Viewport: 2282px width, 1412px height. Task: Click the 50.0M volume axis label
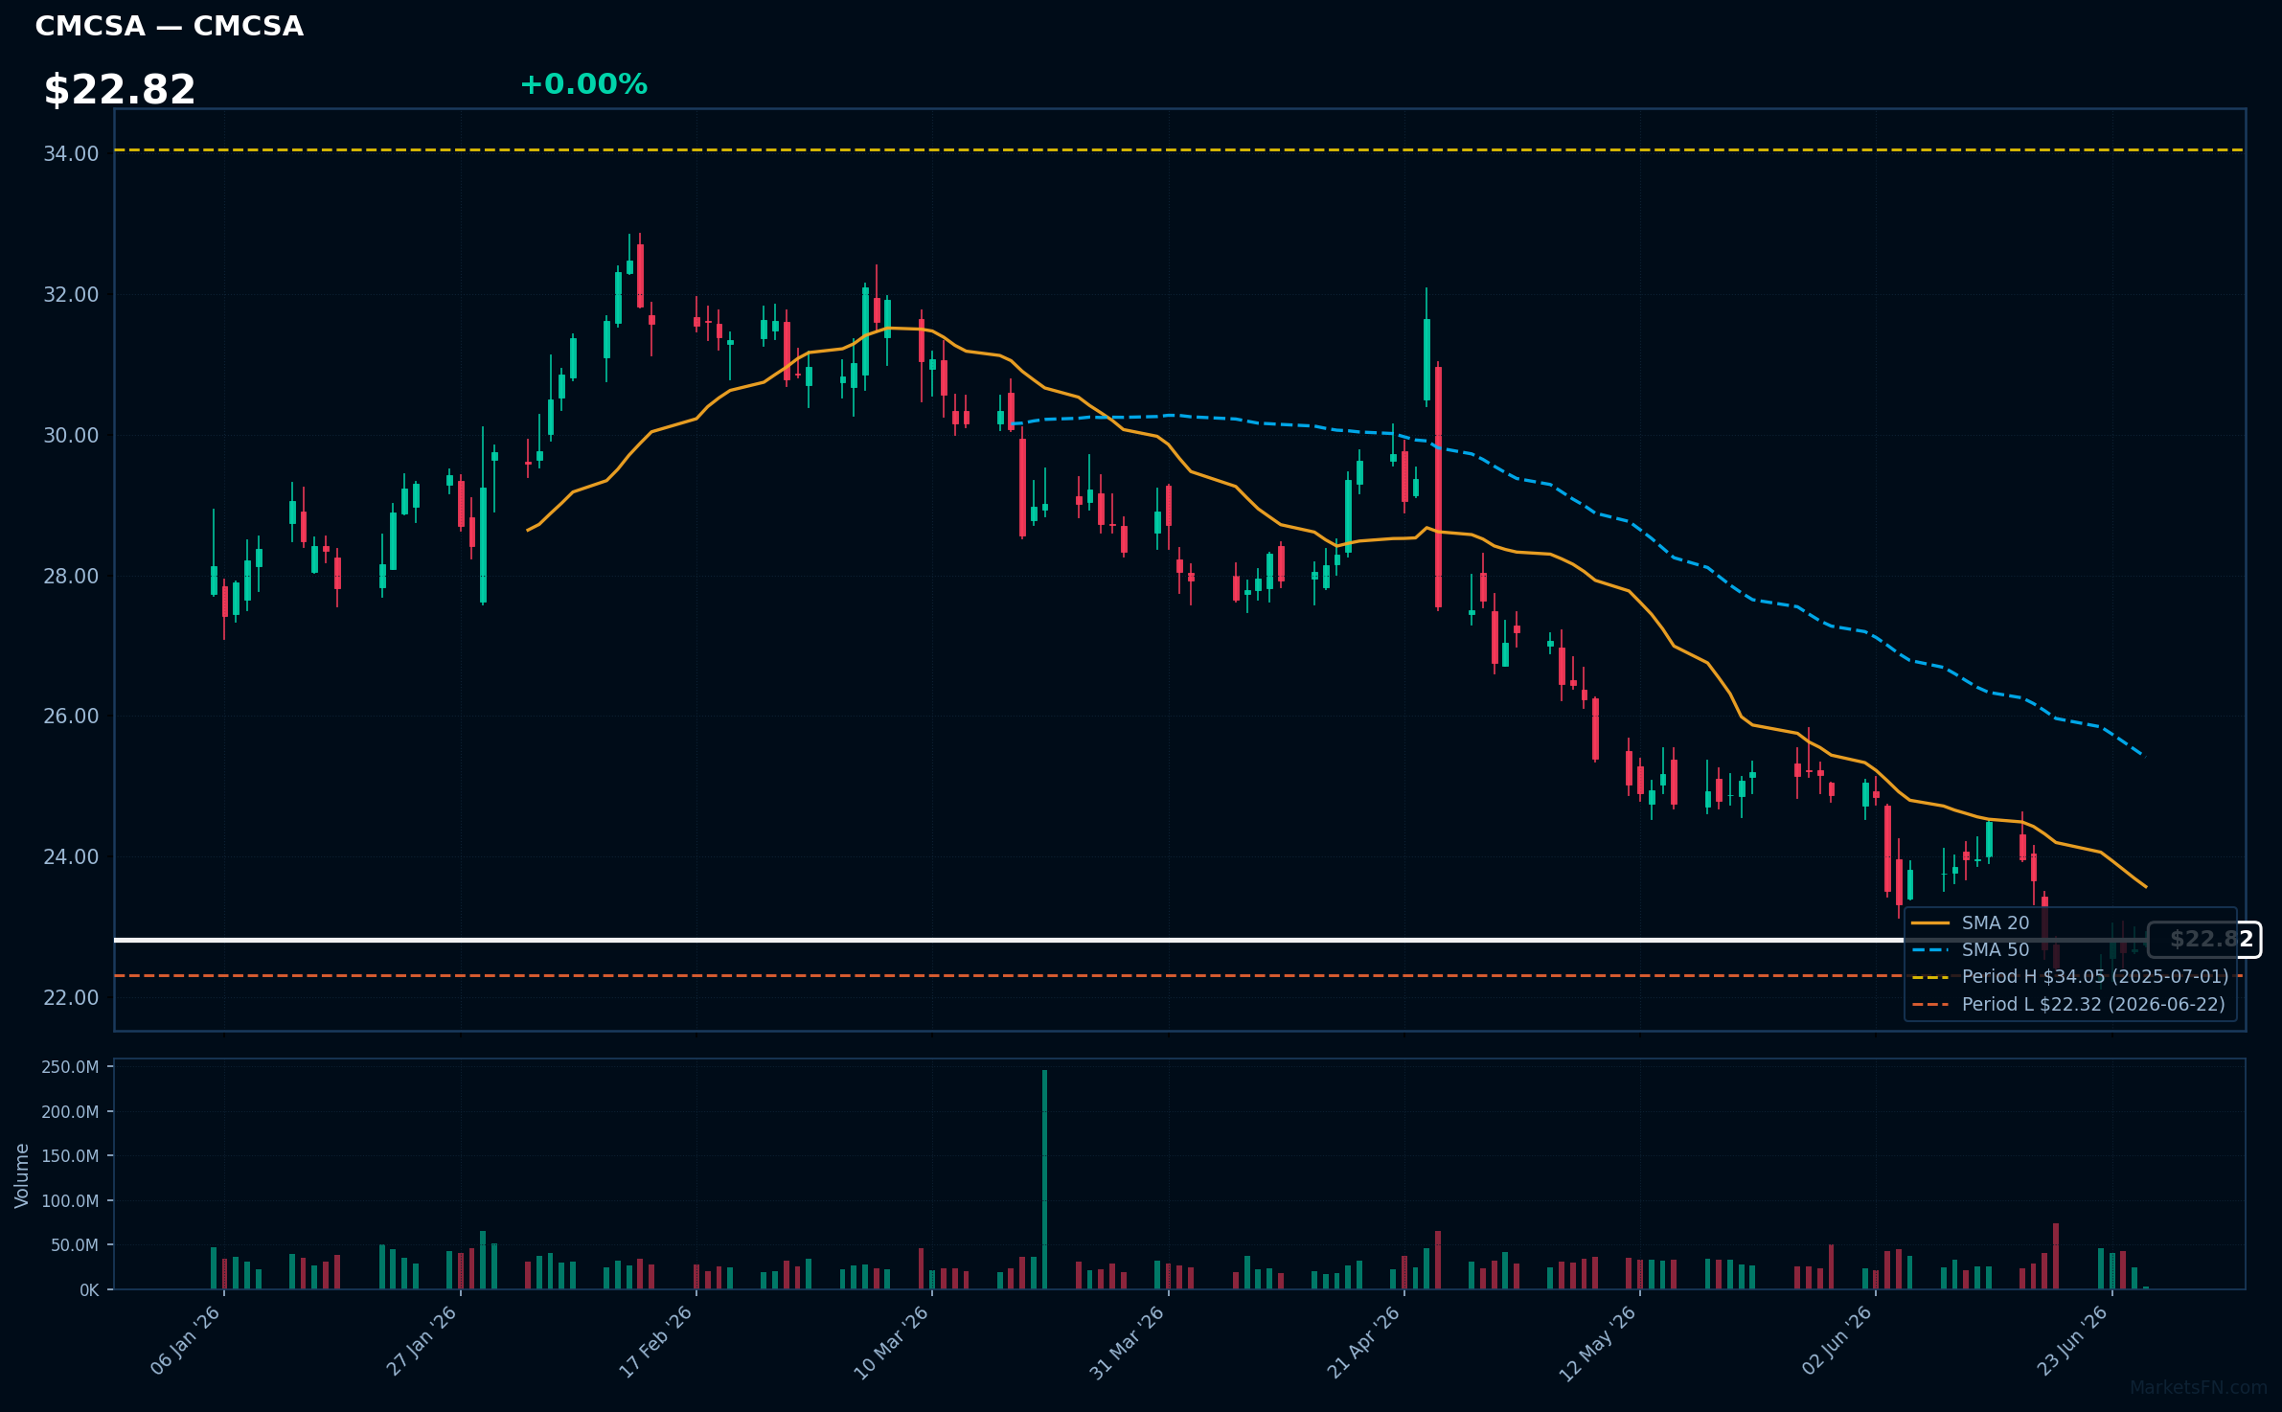coord(75,1245)
